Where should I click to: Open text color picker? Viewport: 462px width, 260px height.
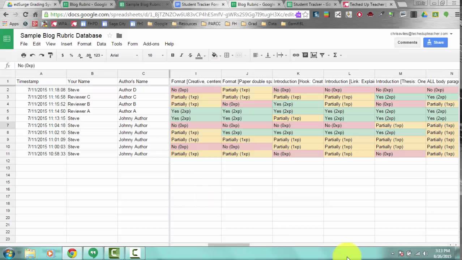[200, 55]
